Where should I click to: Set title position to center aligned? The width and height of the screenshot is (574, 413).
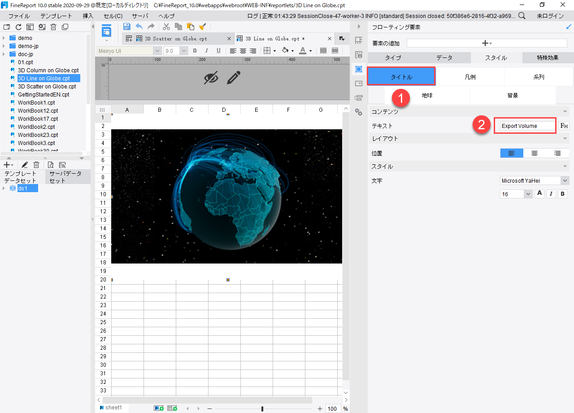(x=535, y=153)
